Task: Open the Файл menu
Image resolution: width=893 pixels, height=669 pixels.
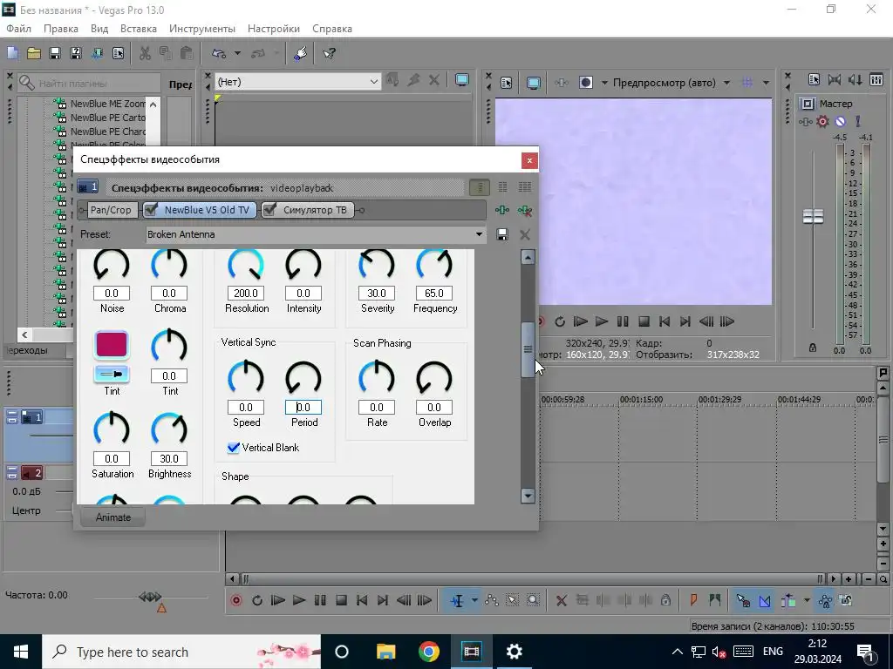Action: tap(19, 29)
